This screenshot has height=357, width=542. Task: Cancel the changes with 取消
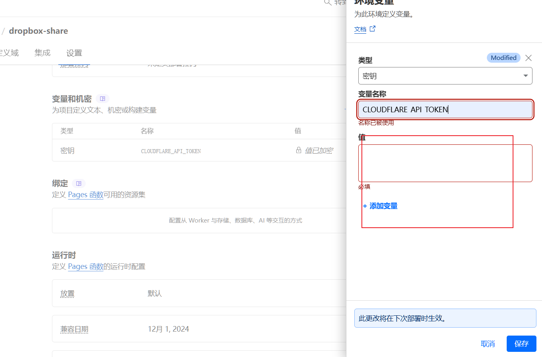tap(488, 344)
